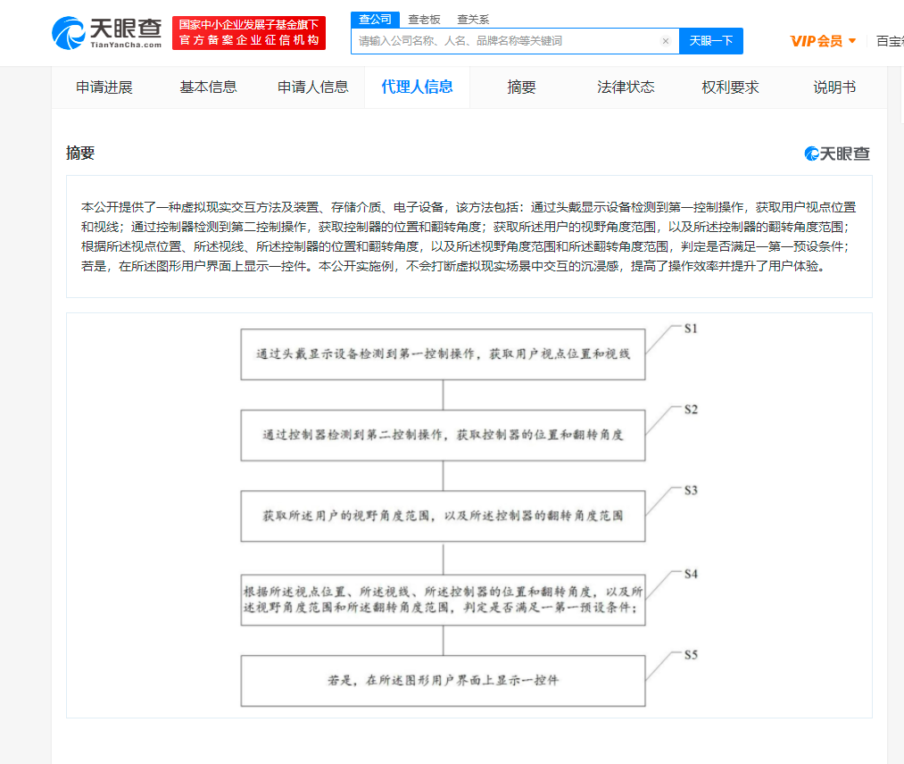Click the 天眼一下 search button

coord(711,41)
